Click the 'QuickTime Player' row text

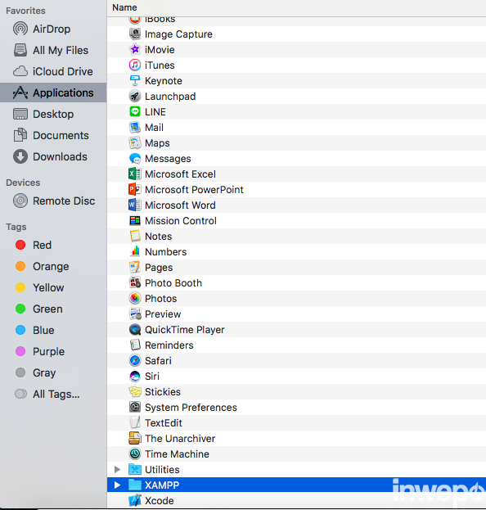click(x=185, y=329)
